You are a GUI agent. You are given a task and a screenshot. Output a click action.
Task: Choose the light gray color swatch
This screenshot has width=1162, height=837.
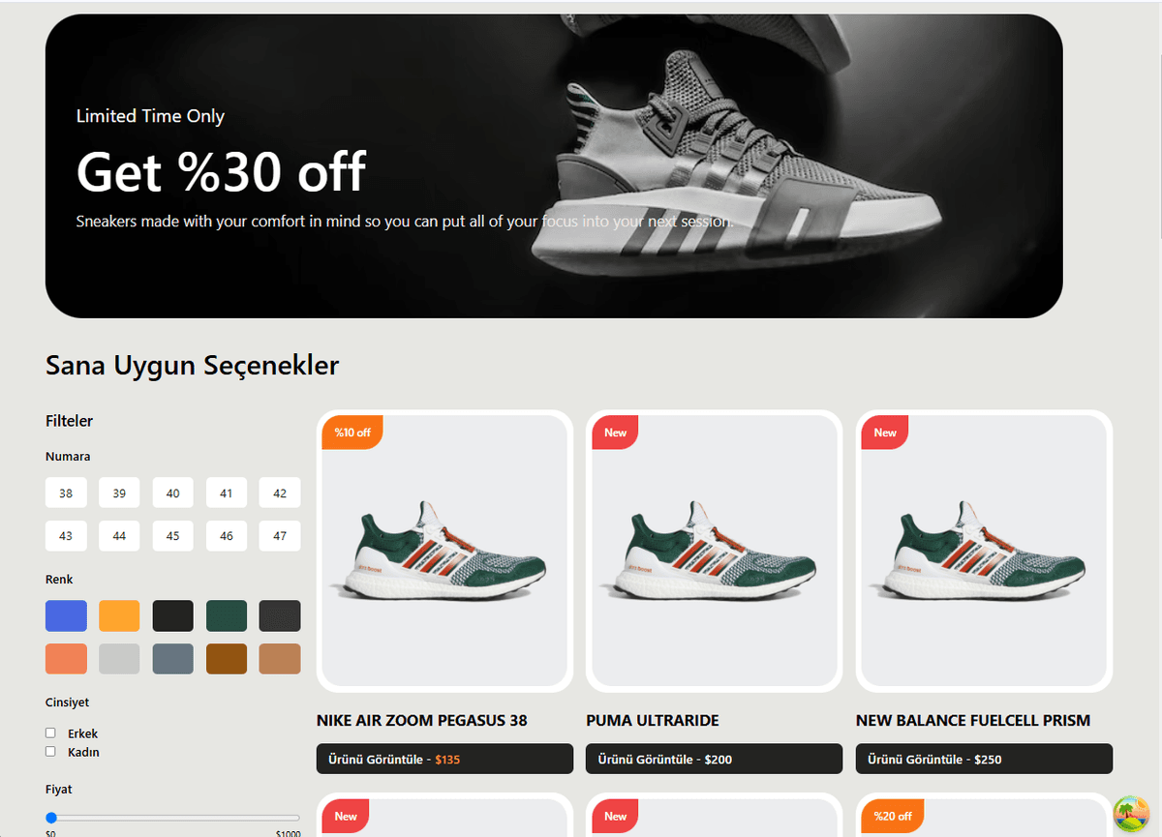pos(119,659)
